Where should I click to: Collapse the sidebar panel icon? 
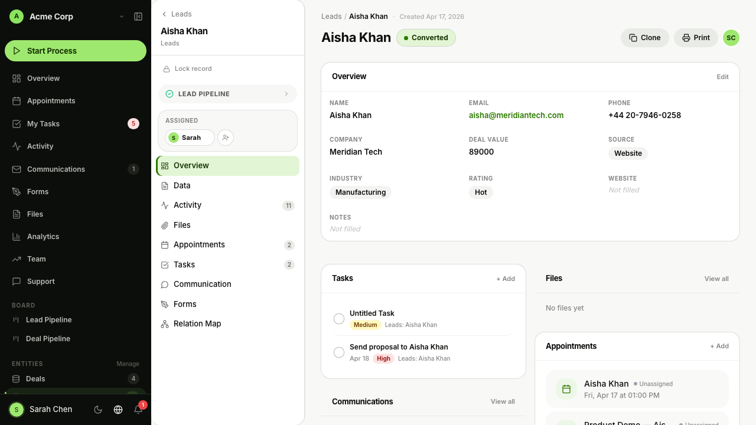[x=138, y=17]
